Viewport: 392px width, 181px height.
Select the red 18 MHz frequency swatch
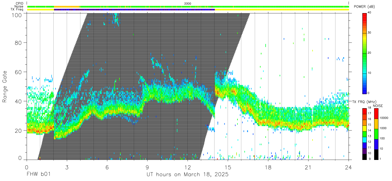pyautogui.click(x=365, y=110)
